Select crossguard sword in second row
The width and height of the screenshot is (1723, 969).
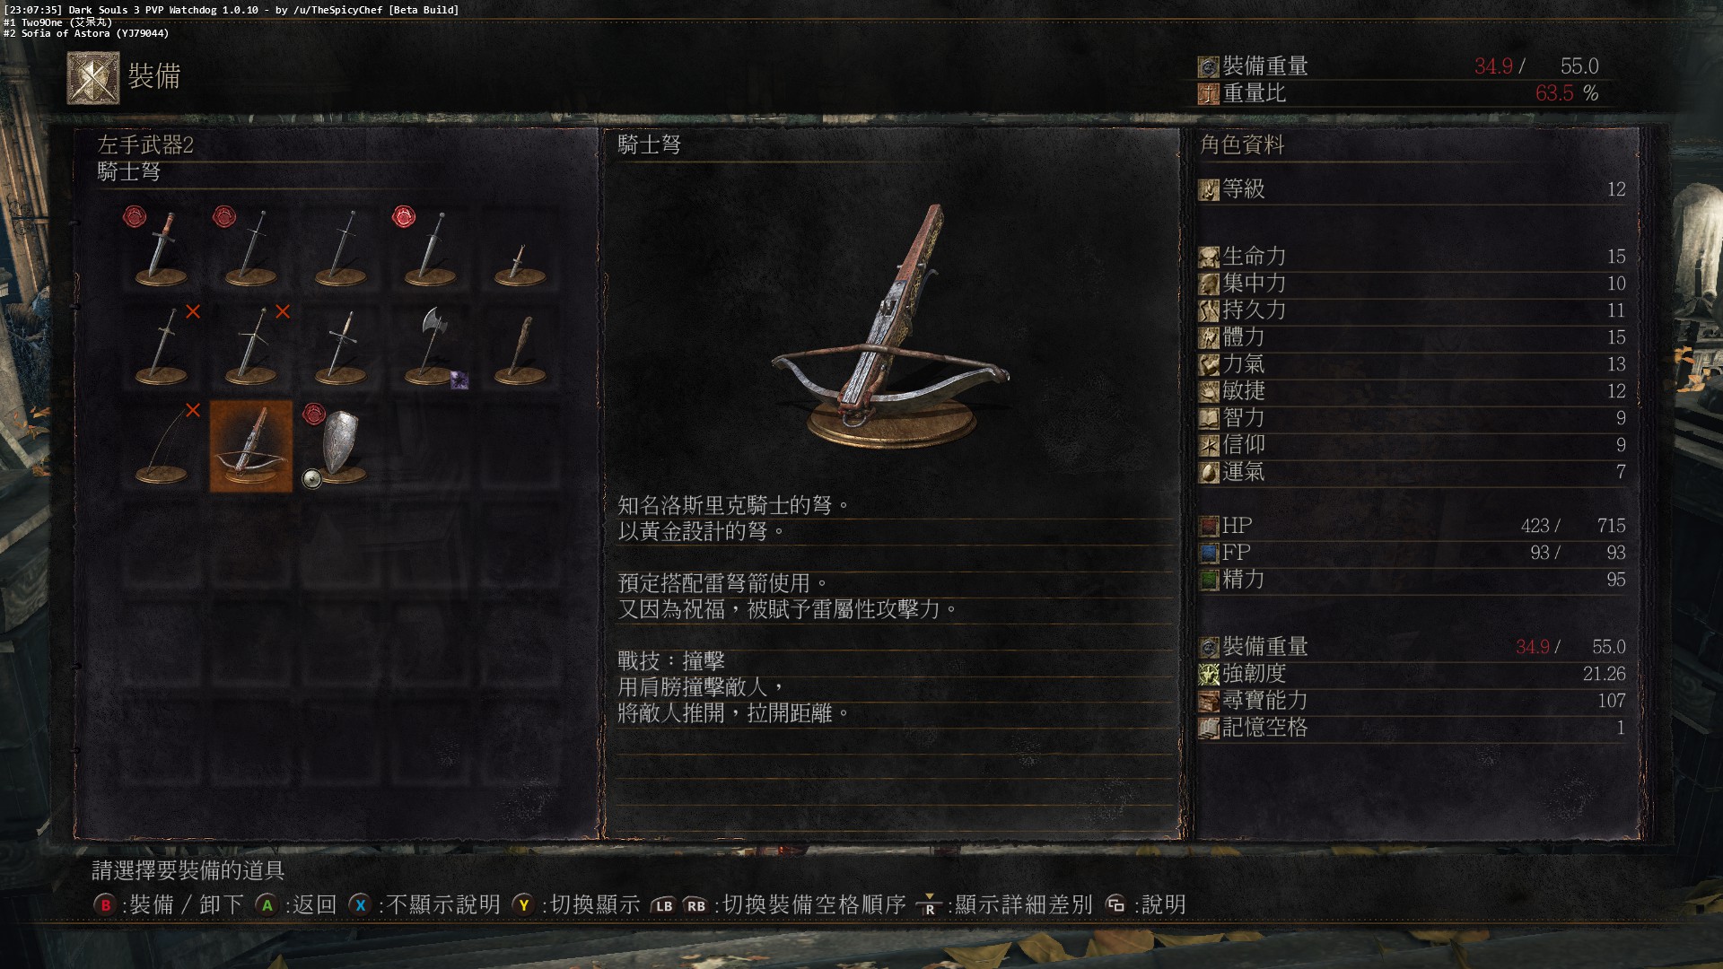(341, 347)
